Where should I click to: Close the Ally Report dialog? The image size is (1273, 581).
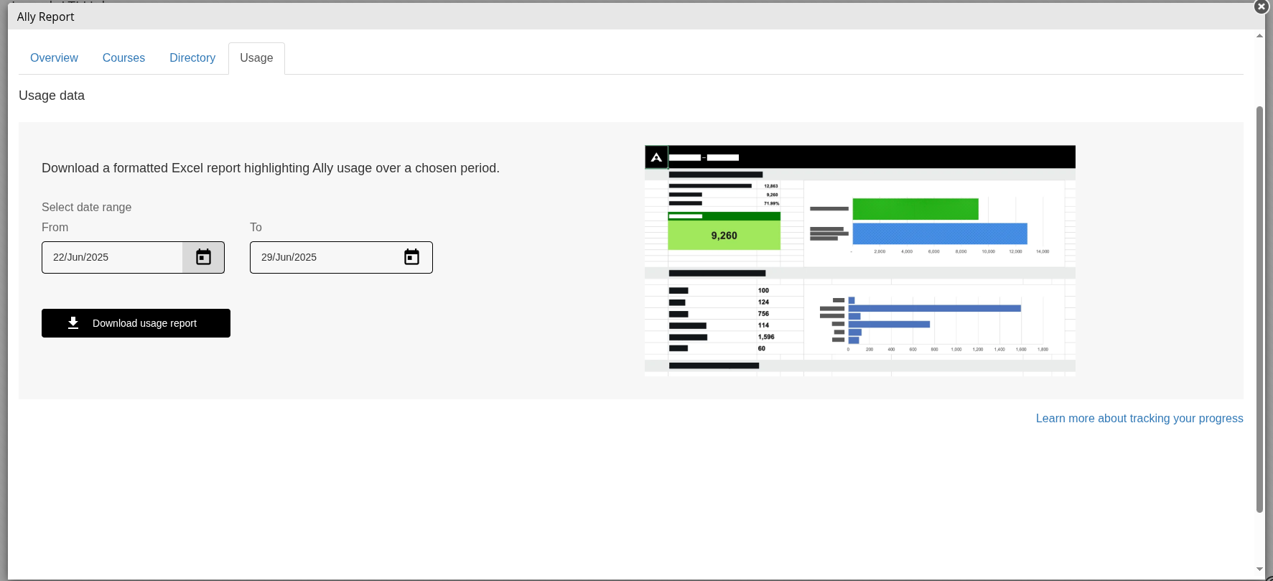[1262, 6]
